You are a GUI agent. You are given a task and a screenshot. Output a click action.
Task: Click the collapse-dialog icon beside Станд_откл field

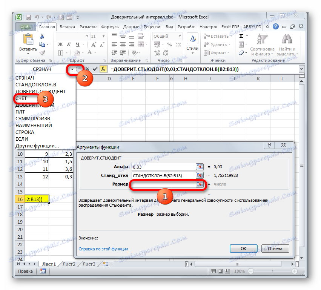200,175
